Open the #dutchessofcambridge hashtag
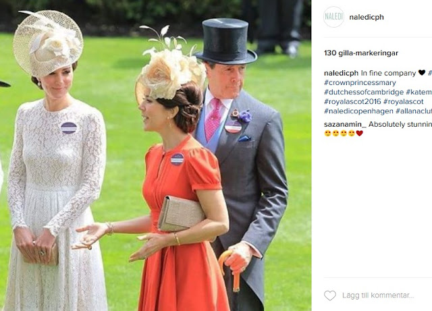 point(364,92)
